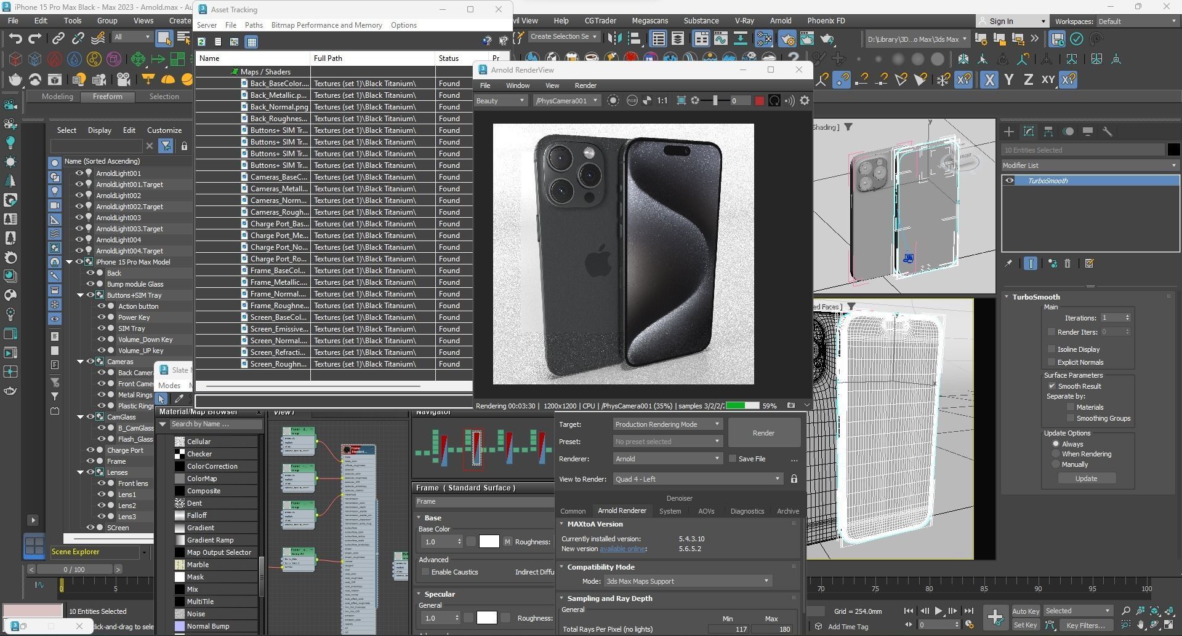Collapse the Buttons+SIM Tray tree node
This screenshot has height=636, width=1182.
(81, 295)
